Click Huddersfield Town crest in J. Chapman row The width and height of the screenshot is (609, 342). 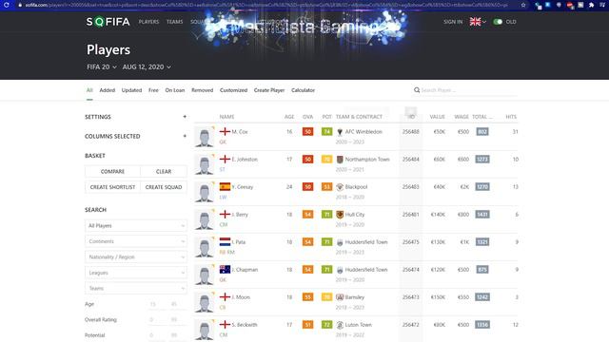340,270
